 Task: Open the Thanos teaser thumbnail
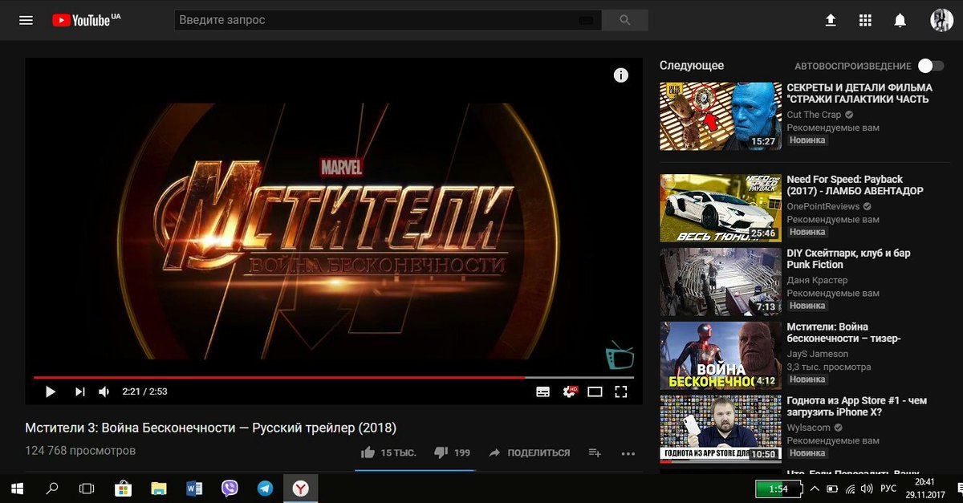(721, 355)
